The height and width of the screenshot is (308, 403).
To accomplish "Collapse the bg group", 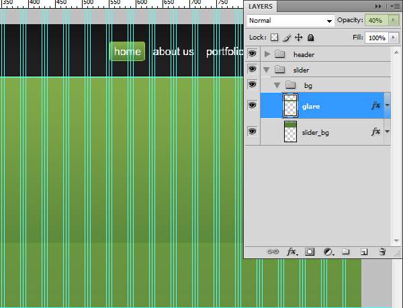I will 277,85.
